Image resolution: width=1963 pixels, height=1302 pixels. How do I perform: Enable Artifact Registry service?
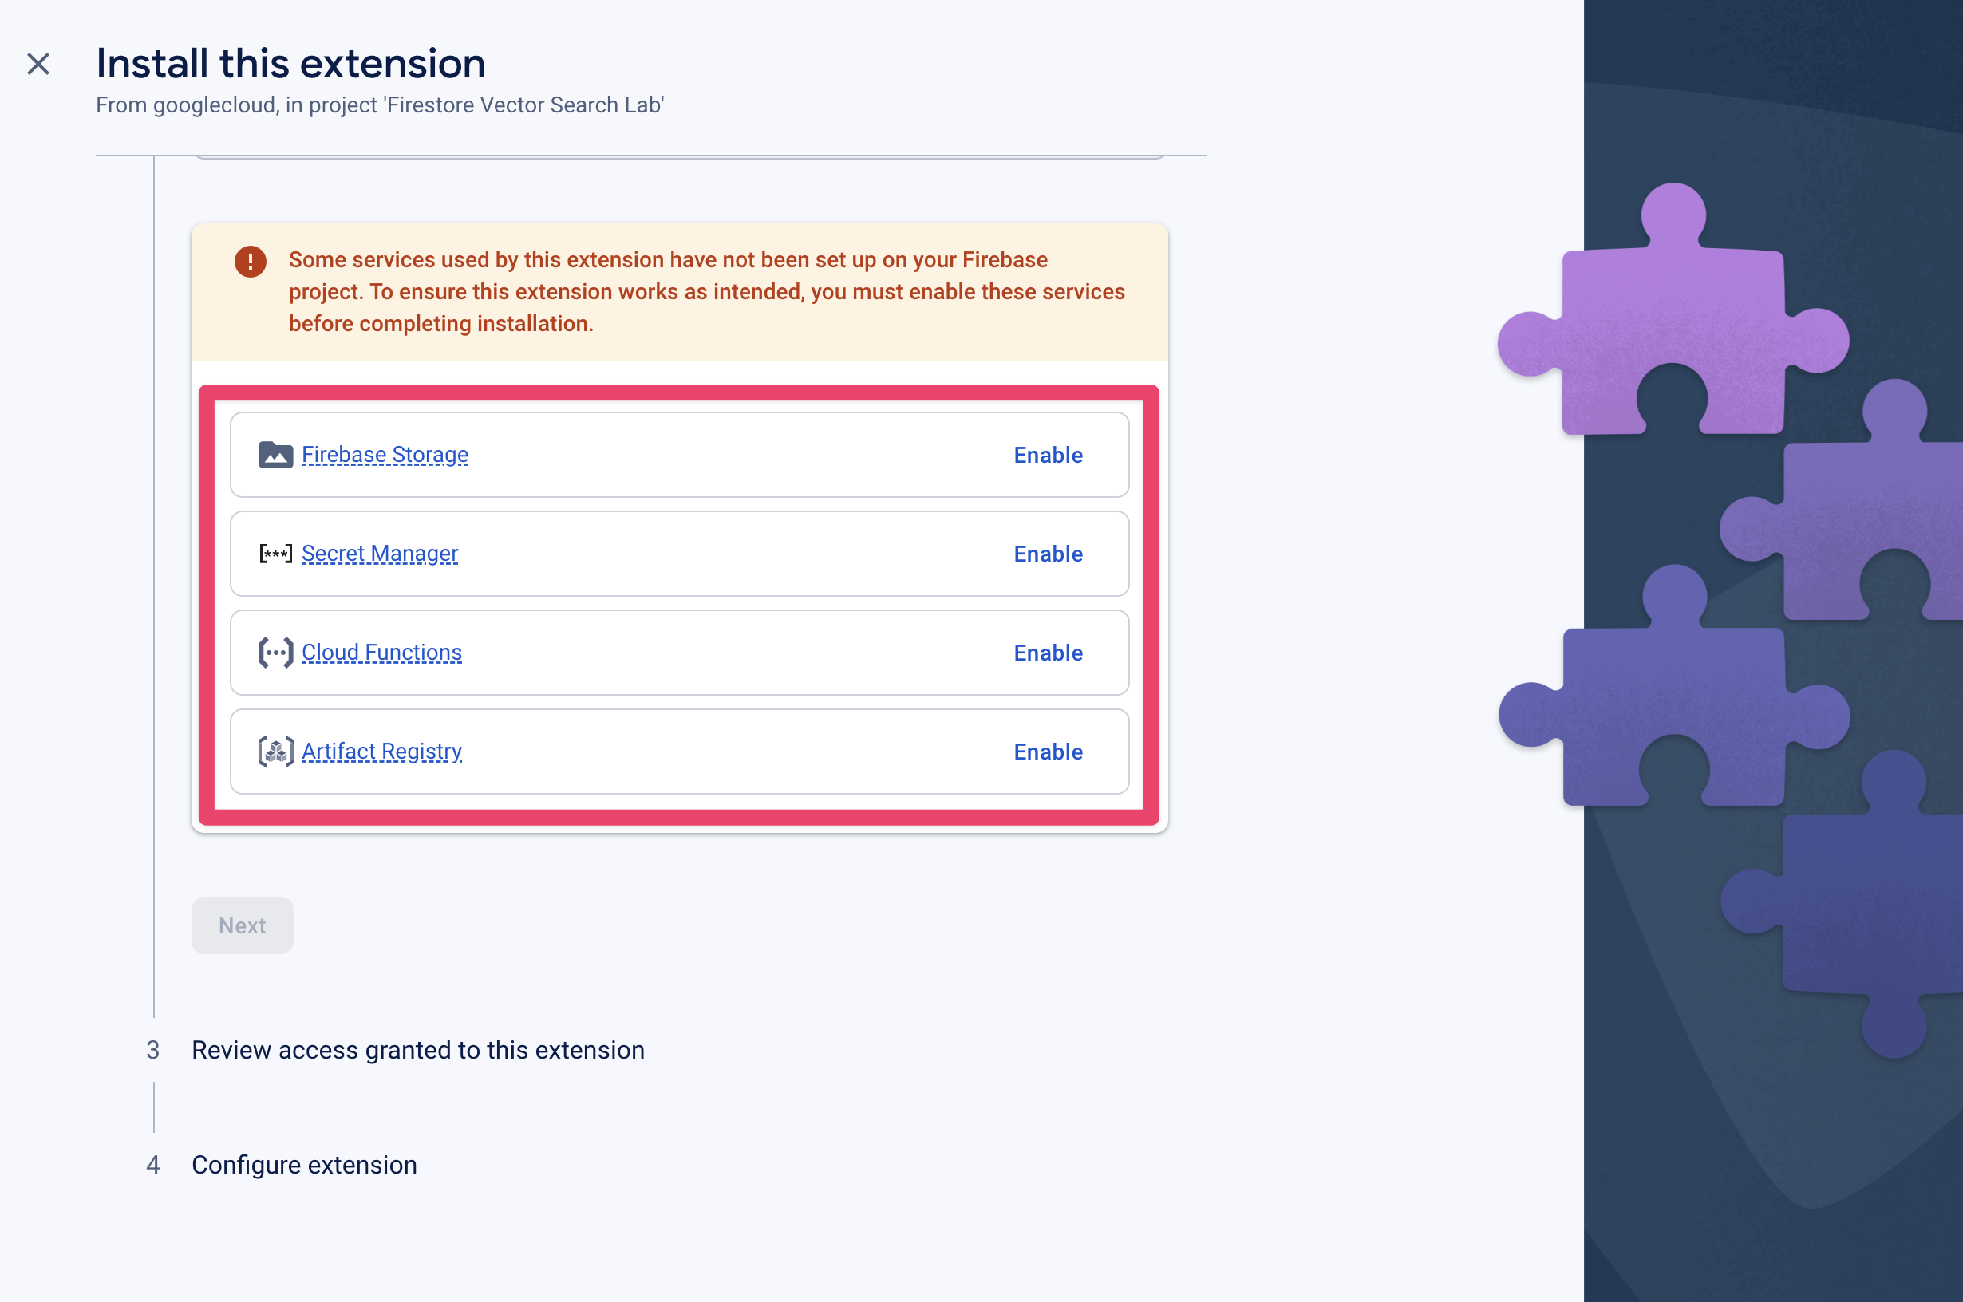(x=1048, y=752)
